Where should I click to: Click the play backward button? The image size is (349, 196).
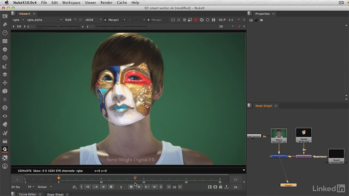point(103,187)
